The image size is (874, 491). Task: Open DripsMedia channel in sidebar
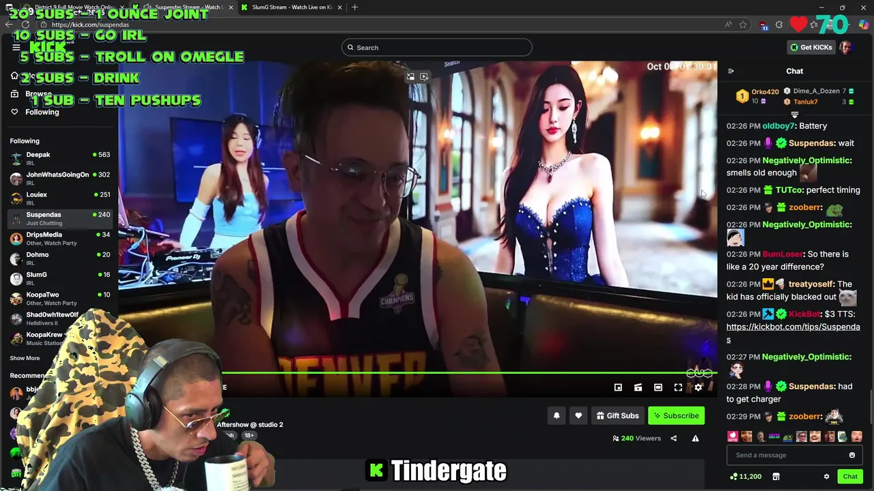point(60,238)
